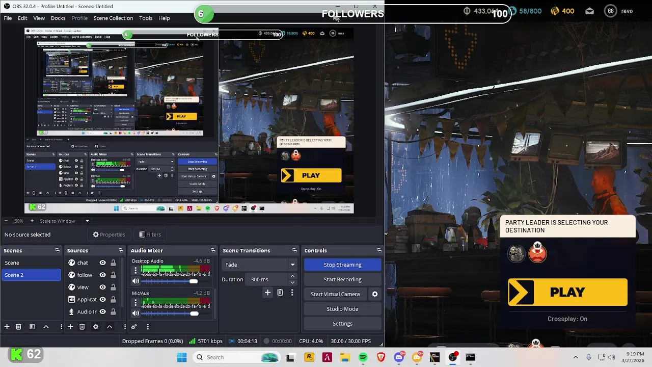Image resolution: width=652 pixels, height=367 pixels.
Task: Click Start Virtual Camera button
Action: [335, 294]
